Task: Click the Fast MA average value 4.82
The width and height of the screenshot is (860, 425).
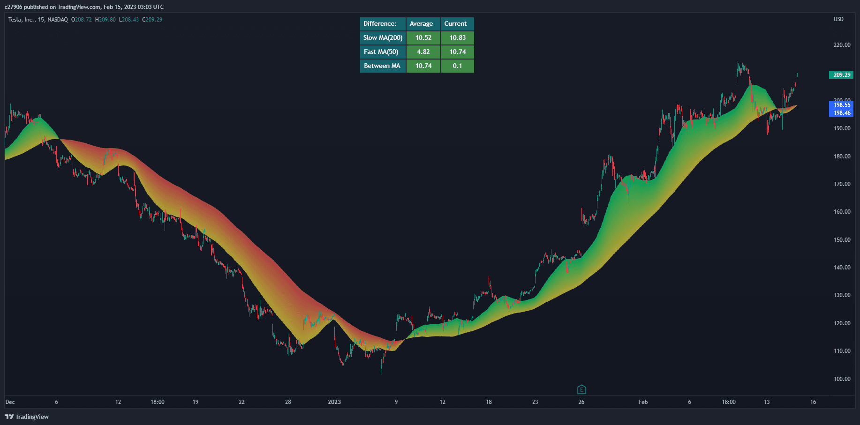Action: pos(423,52)
